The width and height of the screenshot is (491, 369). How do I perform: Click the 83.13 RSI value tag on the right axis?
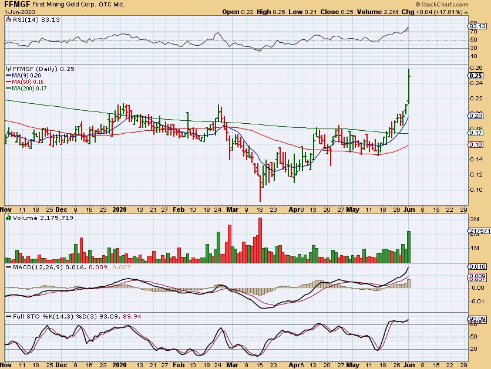tap(477, 26)
